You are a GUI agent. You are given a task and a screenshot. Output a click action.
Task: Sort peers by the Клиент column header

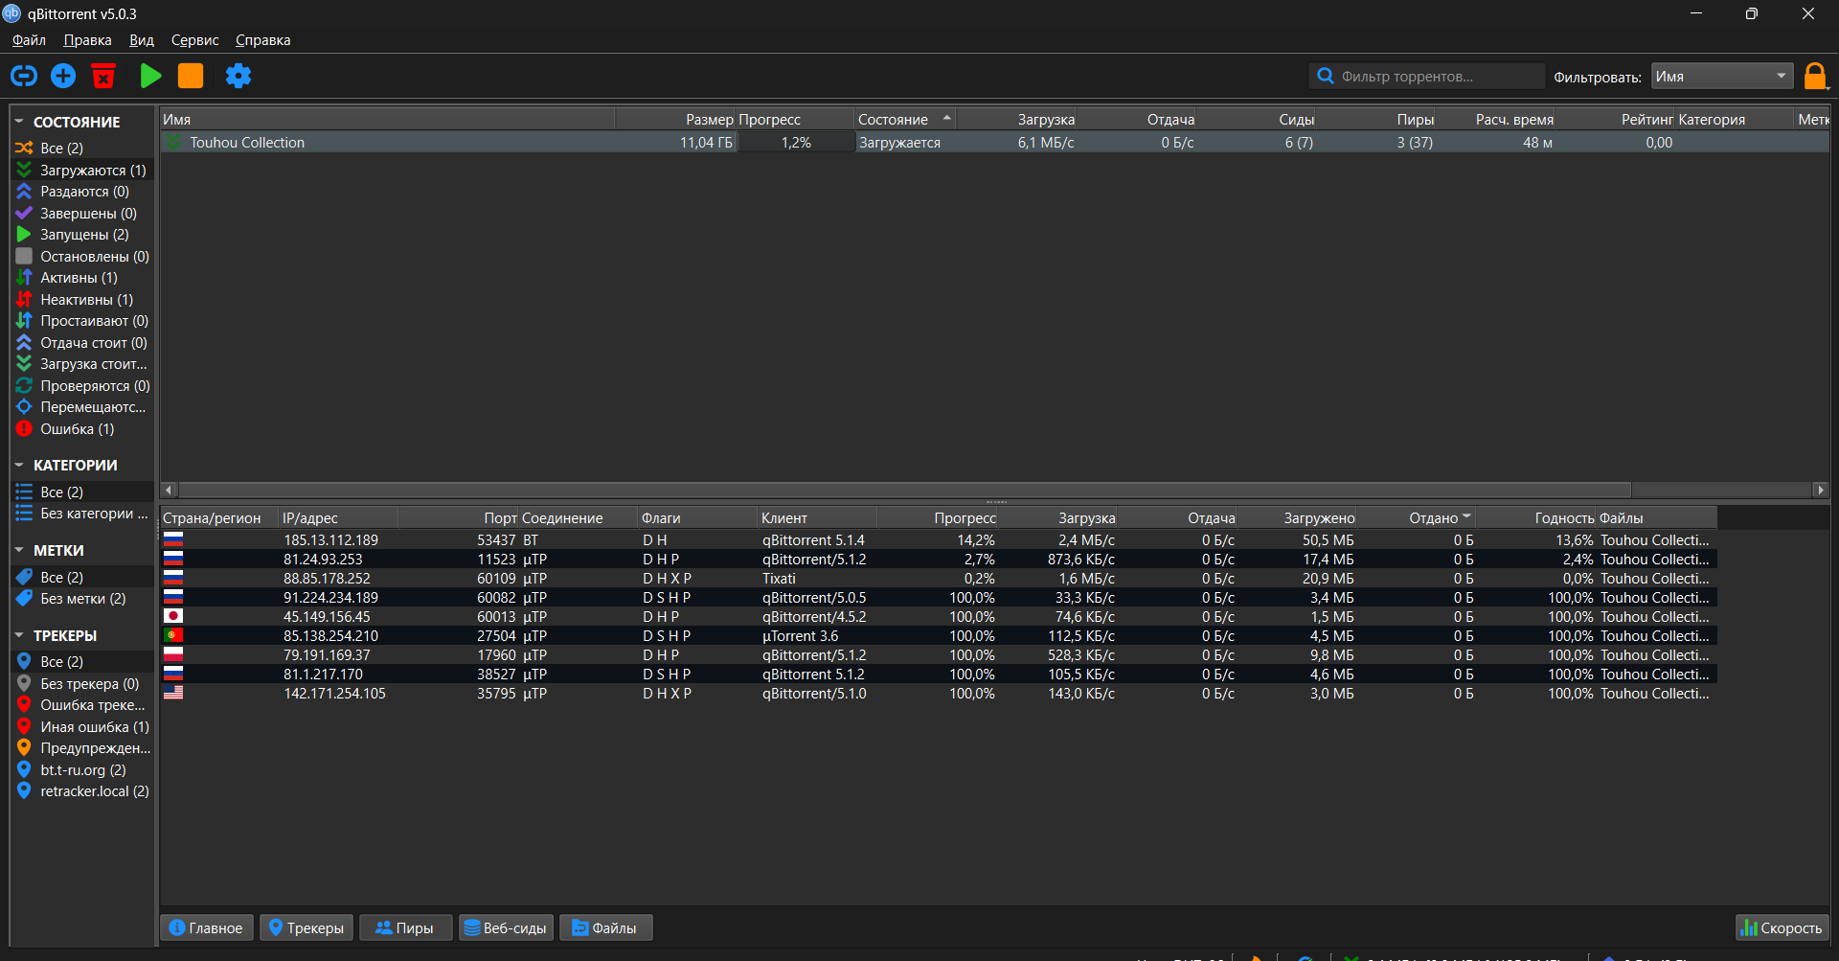tap(817, 517)
